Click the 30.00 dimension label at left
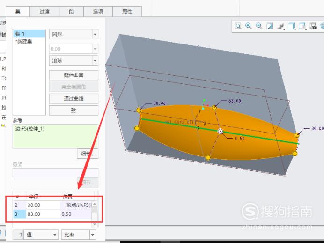The height and width of the screenshot is (243, 324). (160, 103)
